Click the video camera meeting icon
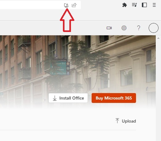Image resolution: width=161 pixels, height=141 pixels. (109, 28)
